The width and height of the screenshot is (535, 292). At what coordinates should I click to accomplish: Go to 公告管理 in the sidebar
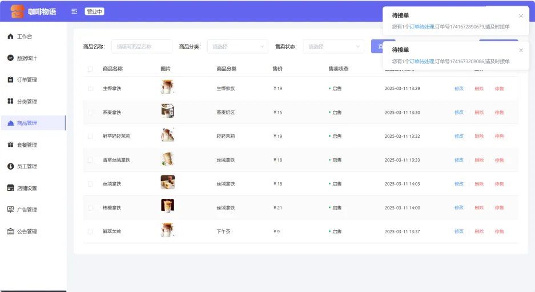pyautogui.click(x=27, y=232)
